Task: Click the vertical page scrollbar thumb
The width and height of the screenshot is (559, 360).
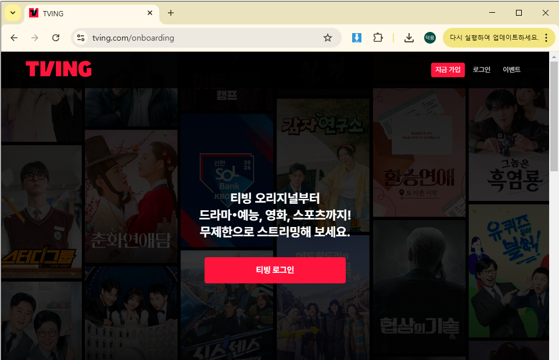Action: click(x=554, y=117)
